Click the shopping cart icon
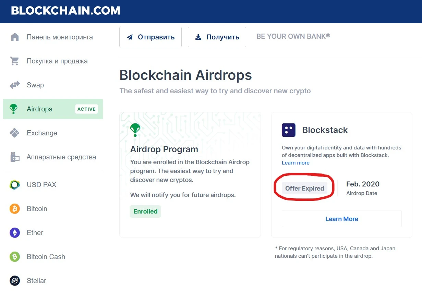 (x=15, y=61)
